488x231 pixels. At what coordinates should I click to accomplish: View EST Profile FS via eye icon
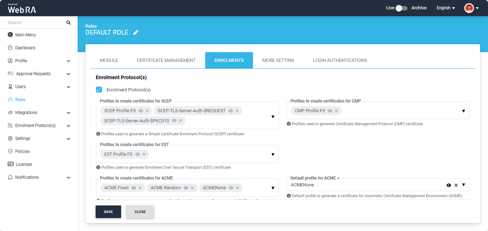pos(138,154)
